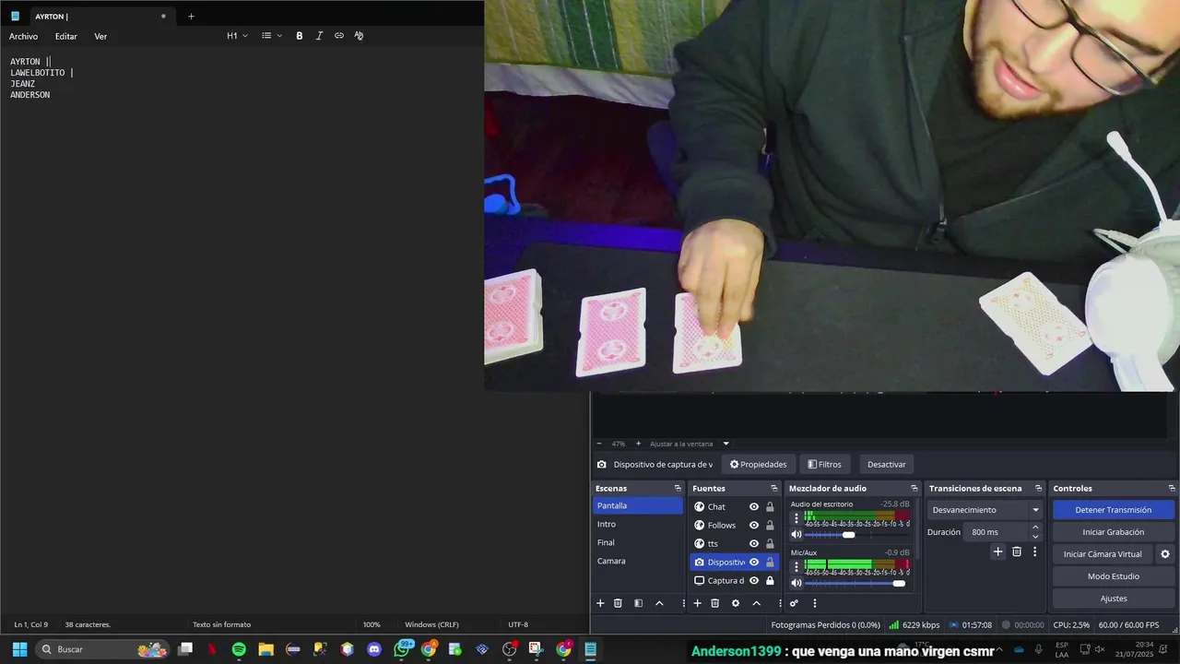Zoom out preview with minus icon
Image resolution: width=1180 pixels, height=664 pixels.
pos(599,444)
